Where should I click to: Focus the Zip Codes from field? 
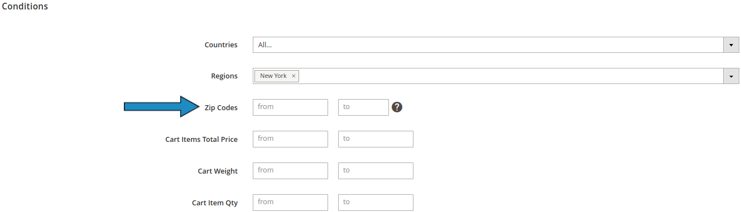[x=290, y=107]
